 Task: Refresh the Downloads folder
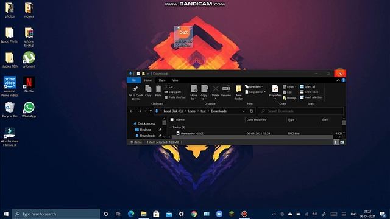coord(252,111)
